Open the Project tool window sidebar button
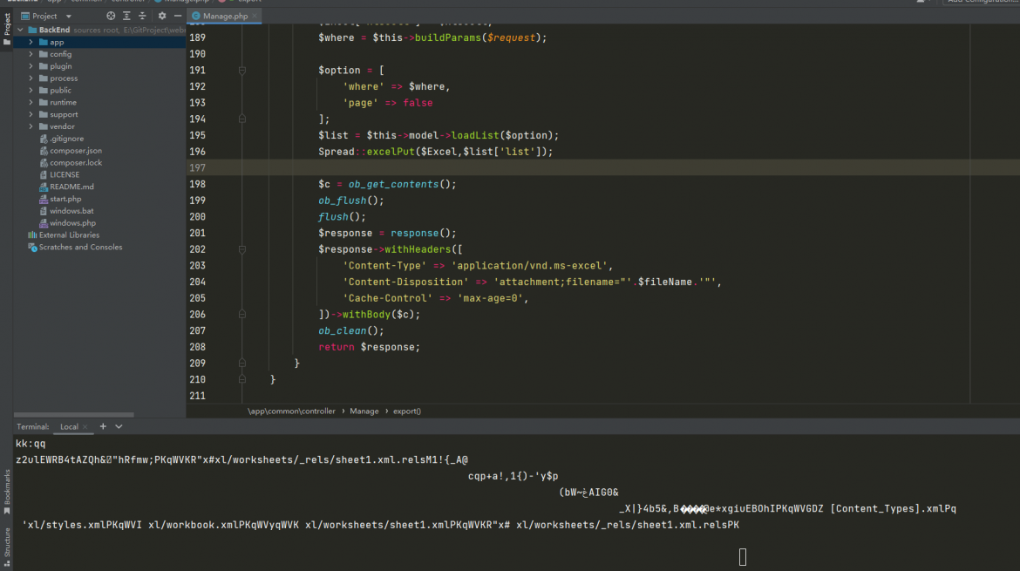Image resolution: width=1020 pixels, height=571 pixels. [x=6, y=30]
